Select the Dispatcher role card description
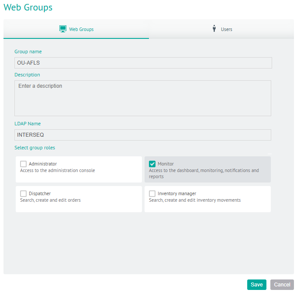 tap(50, 200)
